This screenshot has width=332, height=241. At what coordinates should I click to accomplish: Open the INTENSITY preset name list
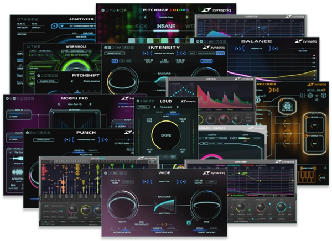pos(164,53)
